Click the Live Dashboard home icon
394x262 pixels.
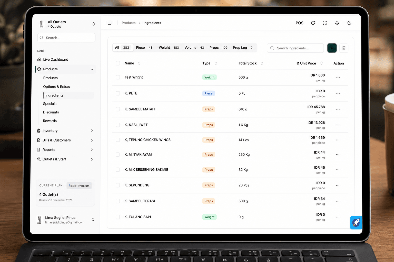(39, 59)
